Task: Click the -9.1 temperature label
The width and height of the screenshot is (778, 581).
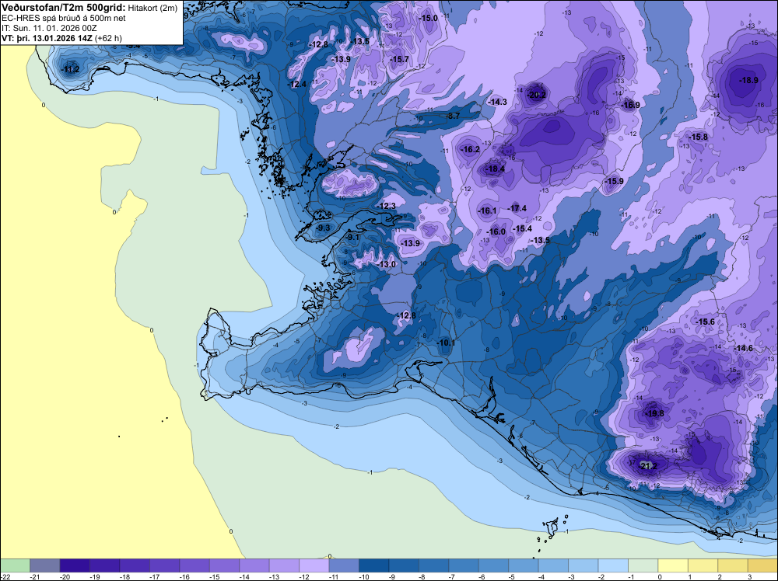Action: point(352,238)
